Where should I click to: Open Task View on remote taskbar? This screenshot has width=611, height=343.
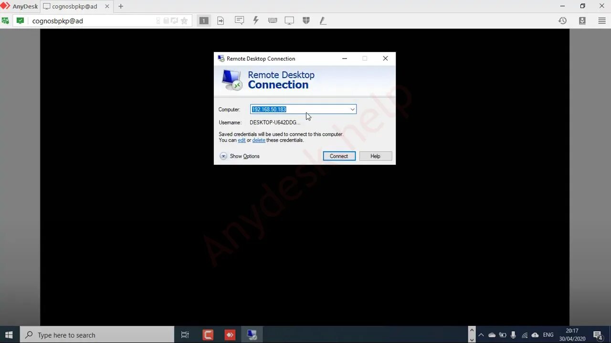[x=185, y=335]
